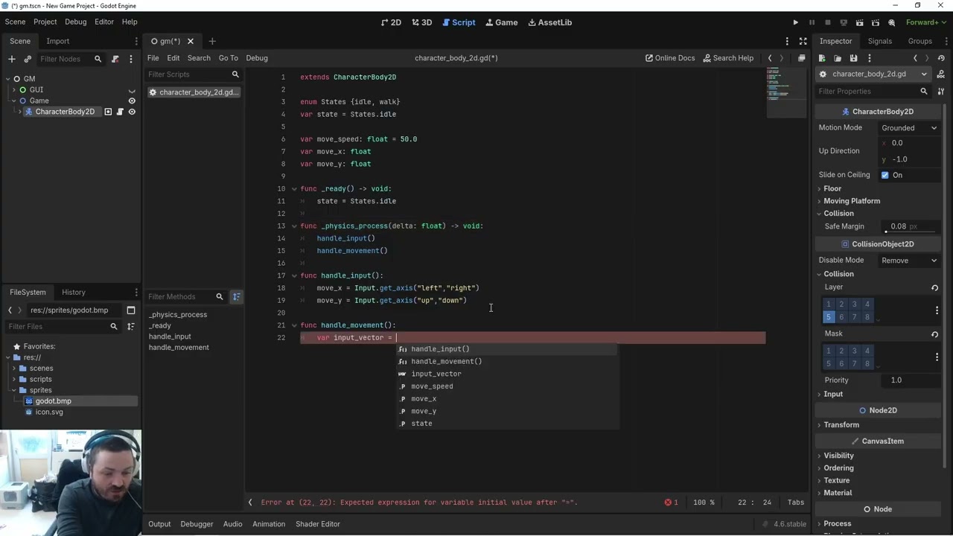This screenshot has height=536, width=953.
Task: Switch to the 3D workspace
Action: tap(421, 22)
